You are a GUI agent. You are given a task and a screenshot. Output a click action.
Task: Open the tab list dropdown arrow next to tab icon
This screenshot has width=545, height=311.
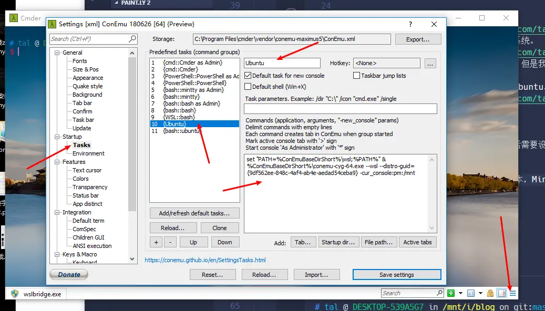pyautogui.click(x=480, y=293)
